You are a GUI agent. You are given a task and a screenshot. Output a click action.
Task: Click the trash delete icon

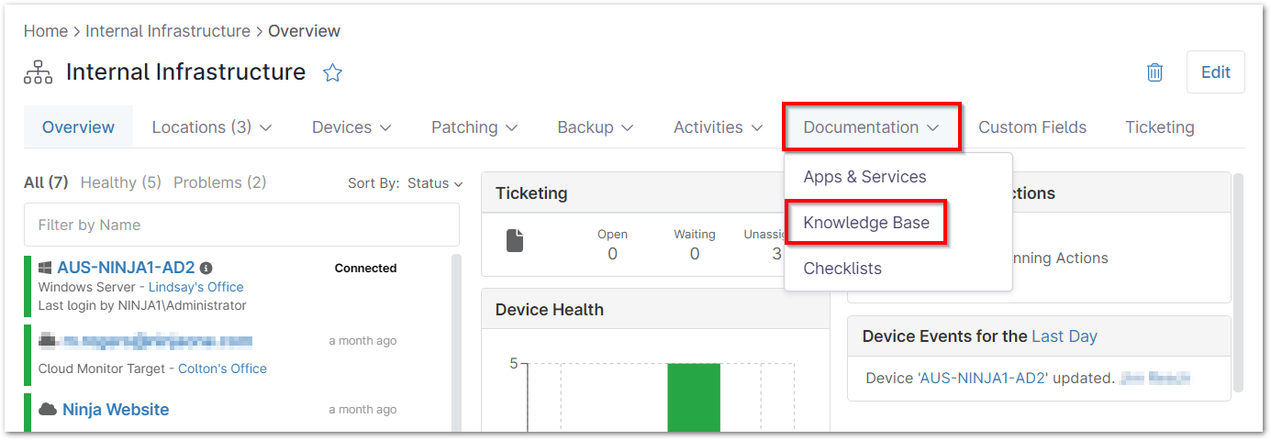(1155, 72)
